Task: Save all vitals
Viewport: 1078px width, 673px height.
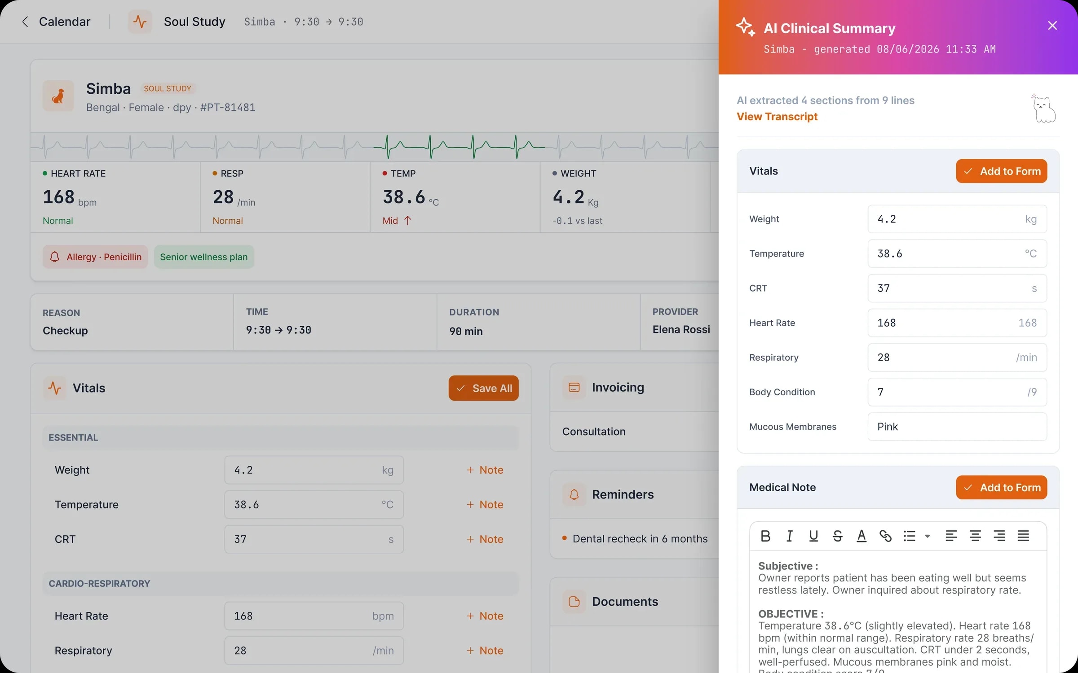Action: (483, 388)
